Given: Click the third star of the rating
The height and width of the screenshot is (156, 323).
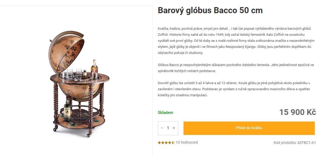Looking at the screenshot, I should click(x=166, y=143).
